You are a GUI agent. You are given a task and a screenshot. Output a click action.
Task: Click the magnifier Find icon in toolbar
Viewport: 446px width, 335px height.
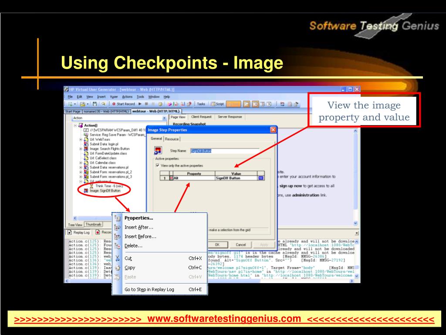pyautogui.click(x=104, y=104)
